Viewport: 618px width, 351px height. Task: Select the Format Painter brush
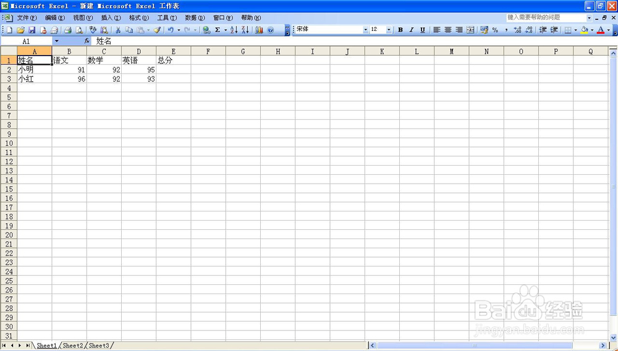point(157,30)
